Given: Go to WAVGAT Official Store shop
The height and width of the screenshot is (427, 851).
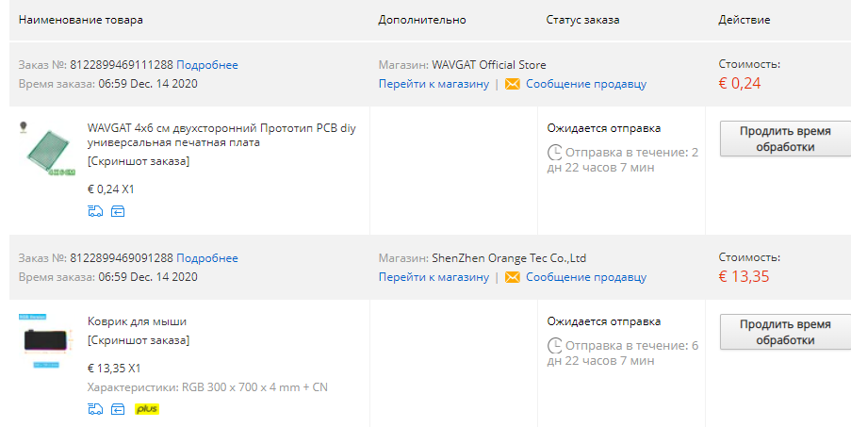Looking at the screenshot, I should point(434,84).
